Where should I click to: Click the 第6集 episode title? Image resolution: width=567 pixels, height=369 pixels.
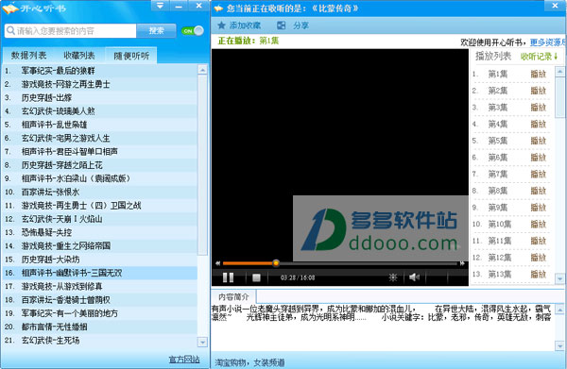[x=498, y=158]
